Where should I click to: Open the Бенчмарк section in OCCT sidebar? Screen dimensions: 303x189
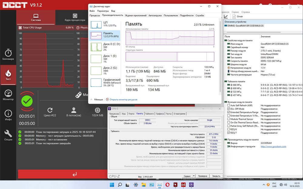tap(8, 54)
